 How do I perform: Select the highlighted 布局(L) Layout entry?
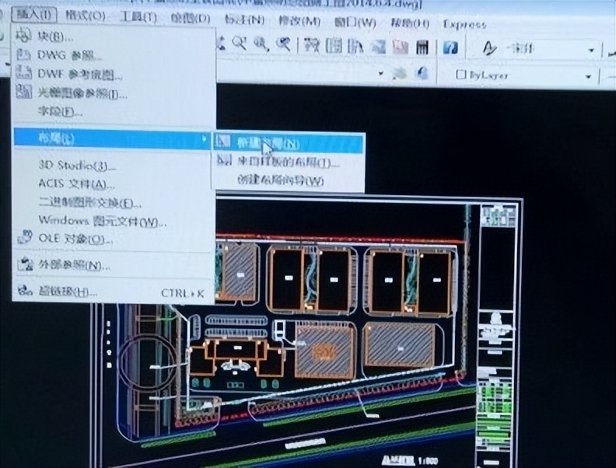pyautogui.click(x=113, y=138)
